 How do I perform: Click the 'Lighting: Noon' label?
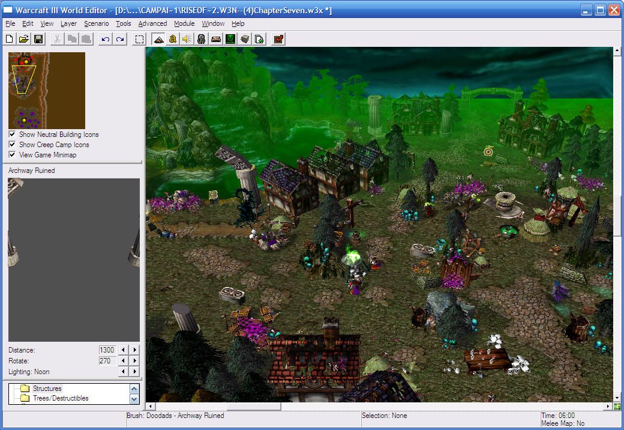click(29, 372)
